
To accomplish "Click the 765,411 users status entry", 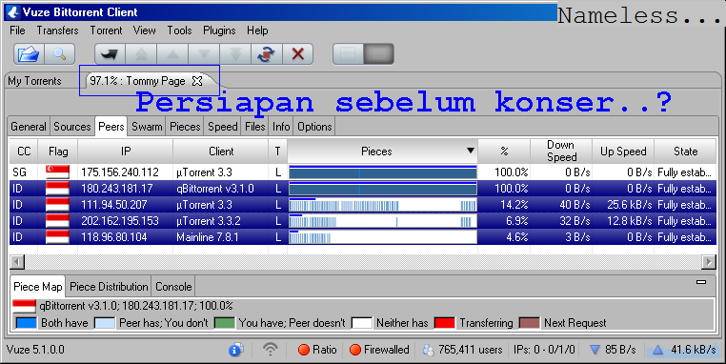I will (x=462, y=350).
